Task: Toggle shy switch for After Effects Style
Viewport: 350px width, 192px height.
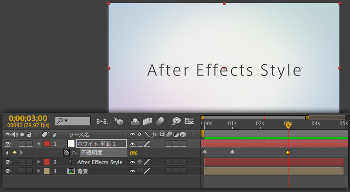Action: 133,162
